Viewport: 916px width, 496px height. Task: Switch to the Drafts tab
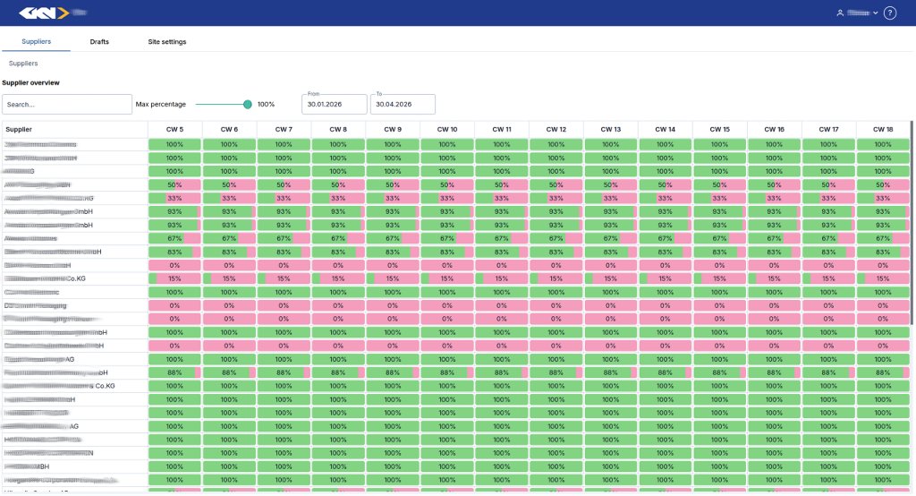99,41
